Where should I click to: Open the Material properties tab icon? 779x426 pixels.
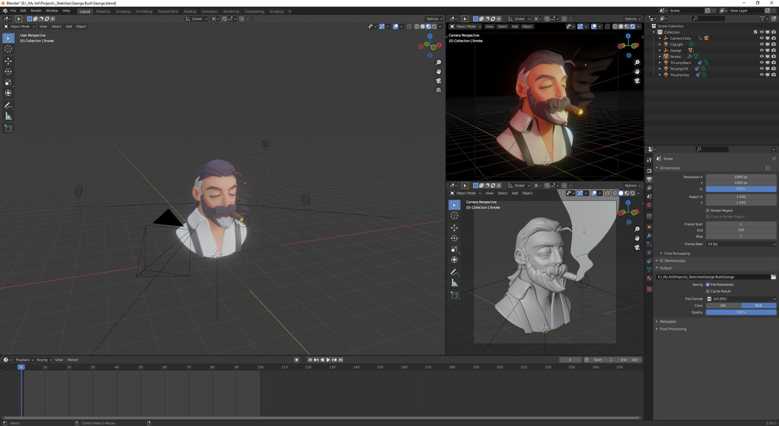pyautogui.click(x=649, y=278)
